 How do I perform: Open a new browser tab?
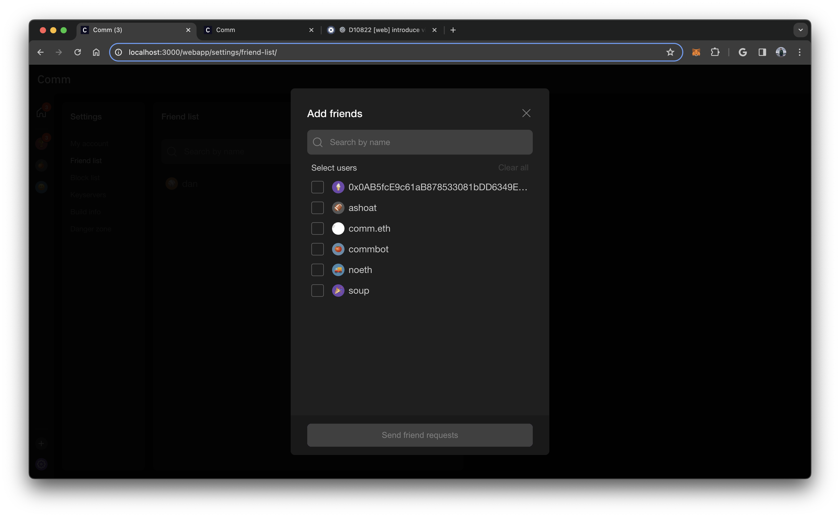[453, 30]
